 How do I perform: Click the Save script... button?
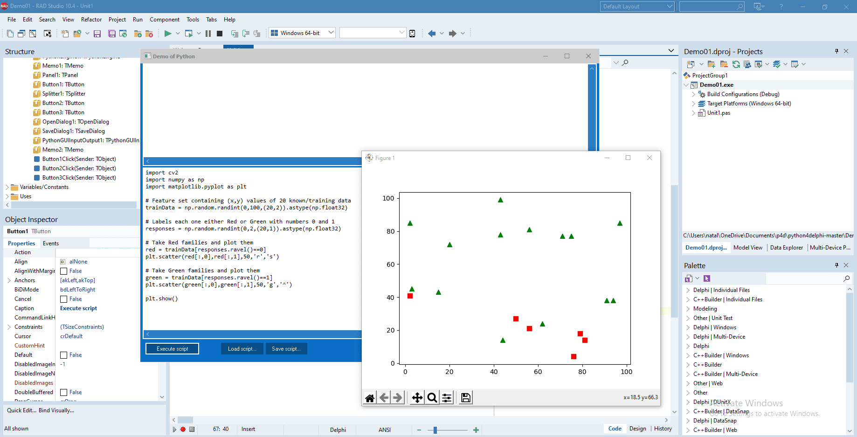click(286, 349)
